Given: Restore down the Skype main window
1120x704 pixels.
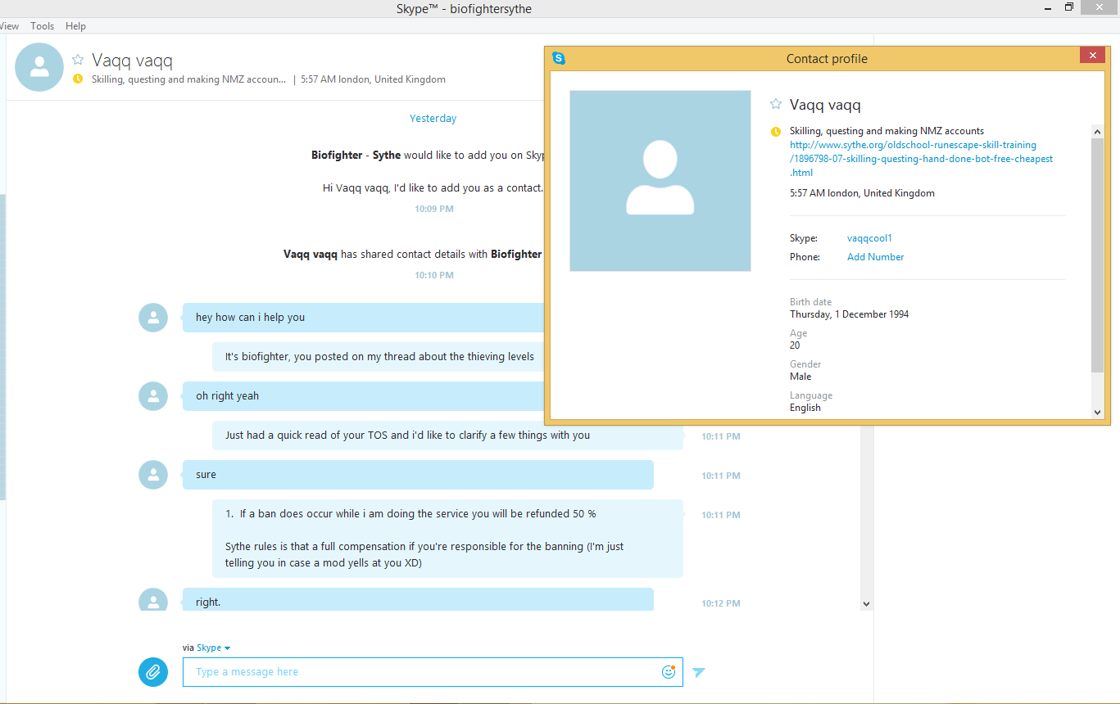Looking at the screenshot, I should (x=1068, y=7).
